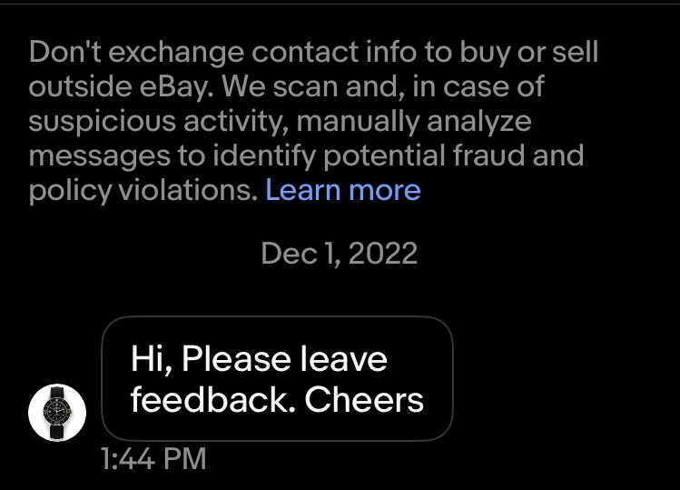
Task: Tap "manually analyze" in the policy notice
Action: [414, 121]
